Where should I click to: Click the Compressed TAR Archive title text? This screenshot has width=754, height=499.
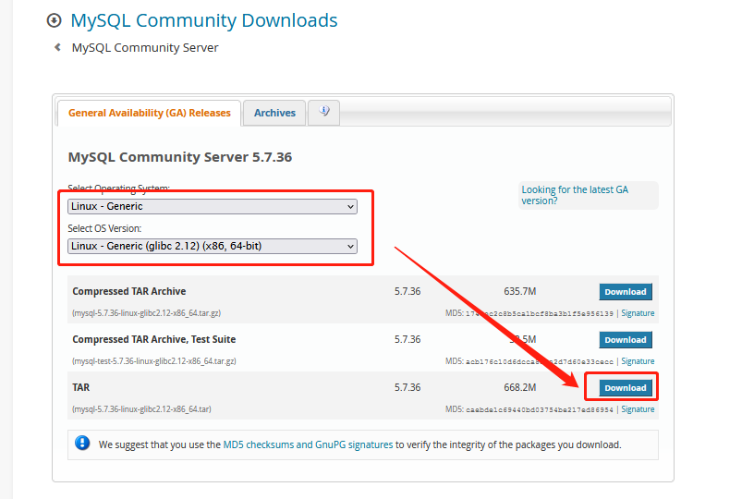point(128,291)
